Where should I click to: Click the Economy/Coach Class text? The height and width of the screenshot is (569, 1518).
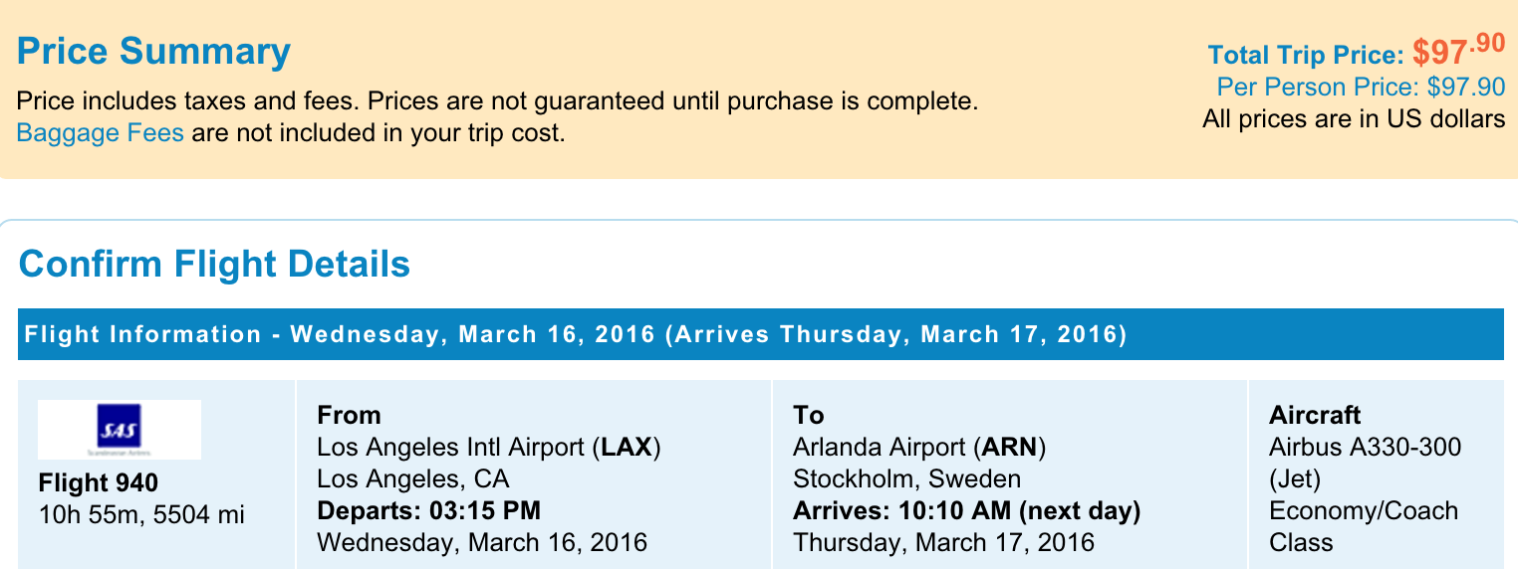[1363, 511]
